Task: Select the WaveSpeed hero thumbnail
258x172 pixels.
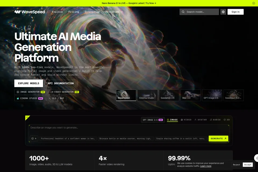Action: [126, 95]
